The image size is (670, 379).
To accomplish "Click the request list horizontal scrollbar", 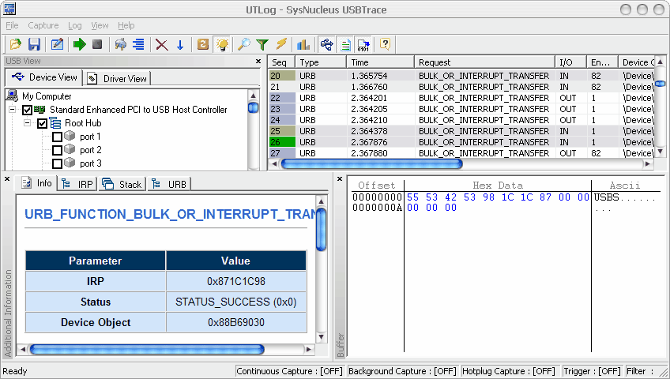I will click(371, 164).
